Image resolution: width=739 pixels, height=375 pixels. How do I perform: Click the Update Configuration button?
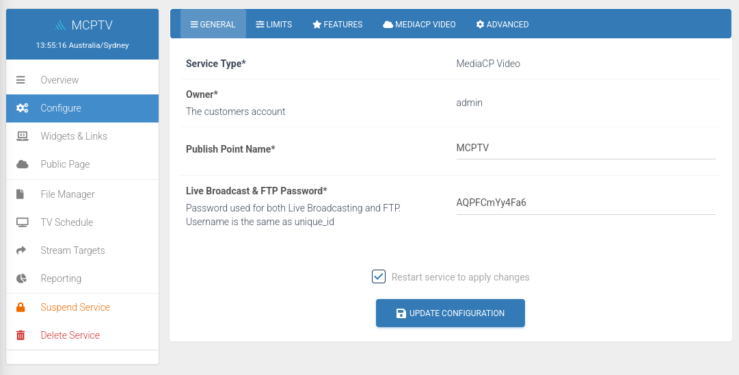click(450, 313)
